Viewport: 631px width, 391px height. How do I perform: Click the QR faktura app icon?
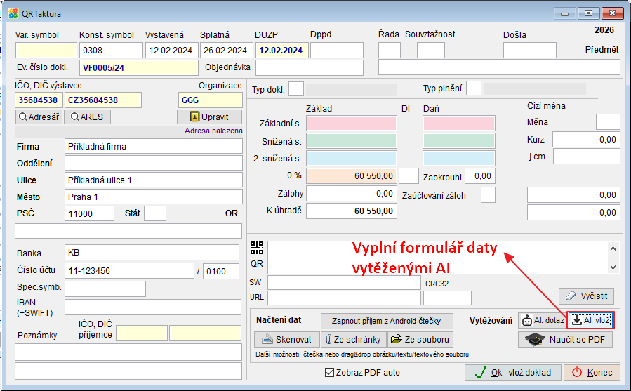[x=13, y=14]
